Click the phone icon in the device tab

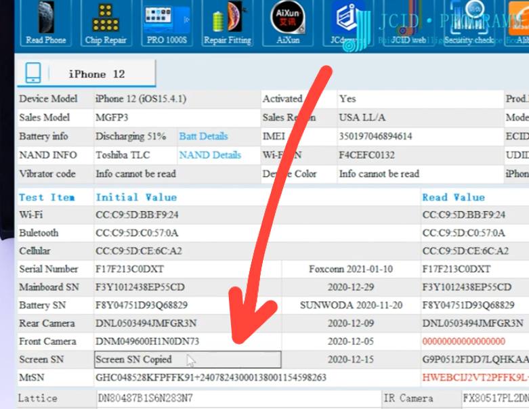click(x=33, y=73)
